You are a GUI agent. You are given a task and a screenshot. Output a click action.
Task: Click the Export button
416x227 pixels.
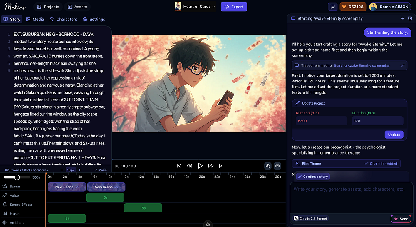(x=234, y=7)
